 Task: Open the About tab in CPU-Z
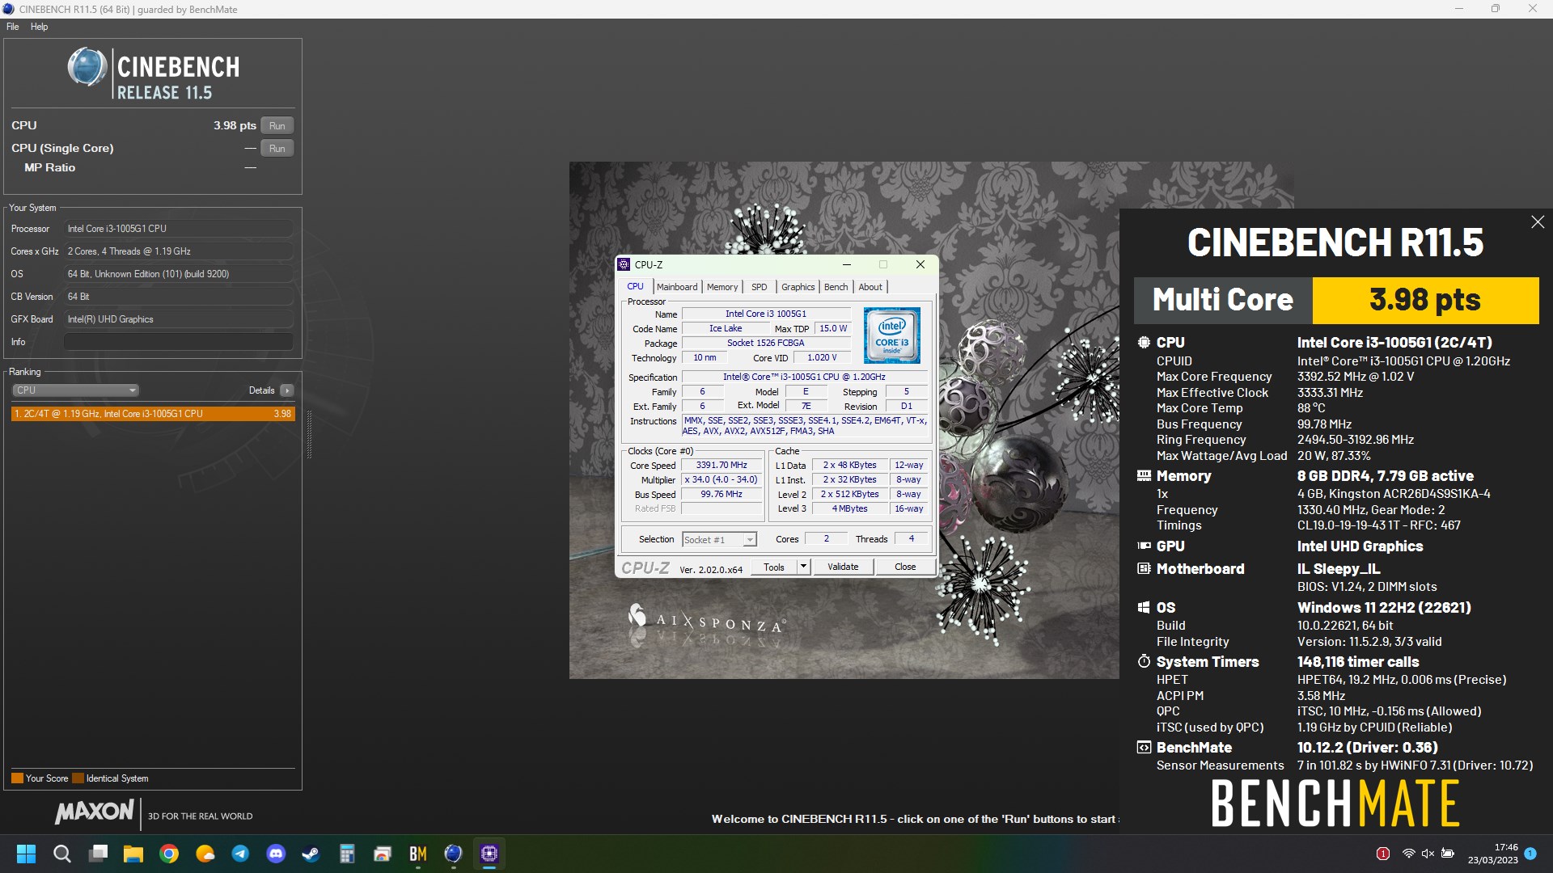click(870, 287)
